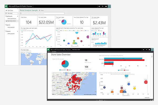The width and height of the screenshot is (158, 105).
Task: Click the long red Fashions Direct bar
Action: [x=124, y=60]
